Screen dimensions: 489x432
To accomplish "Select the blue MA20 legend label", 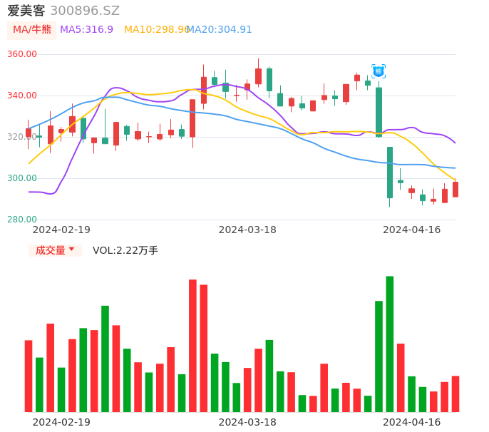I will (x=220, y=30).
